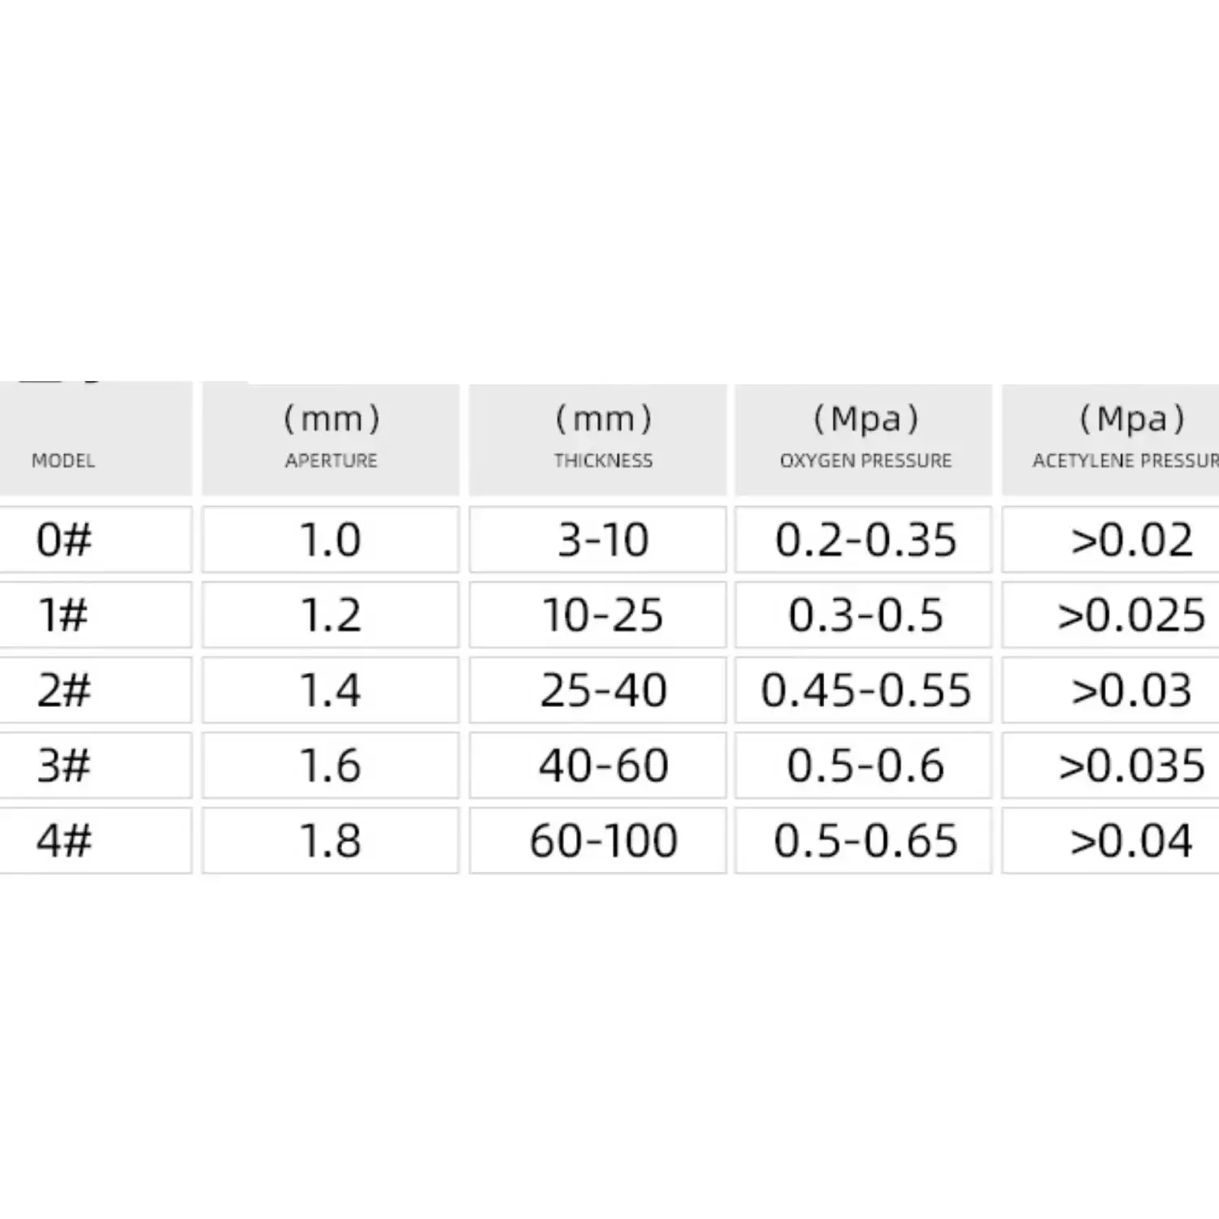Viewport: 1219px width, 1219px height.
Task: Click the 3# model row label
Action: pyautogui.click(x=64, y=766)
